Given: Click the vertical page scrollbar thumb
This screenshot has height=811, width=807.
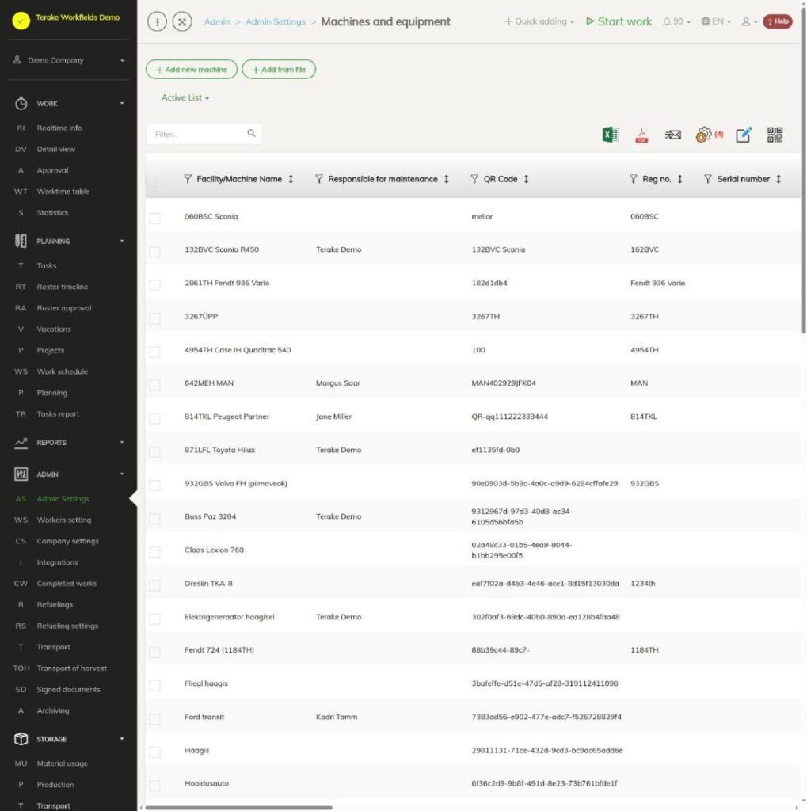Looking at the screenshot, I should pos(803,169).
